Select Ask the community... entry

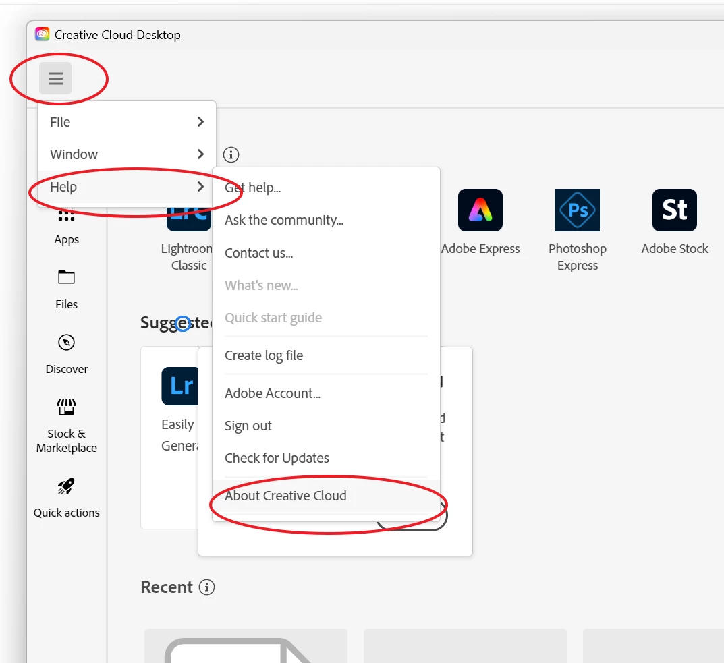point(326,220)
